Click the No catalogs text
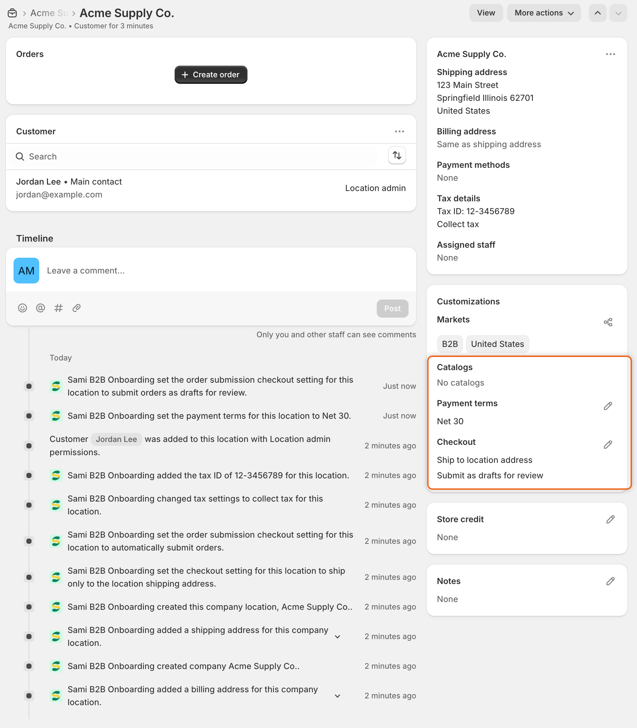Image resolution: width=637 pixels, height=728 pixels. point(460,383)
